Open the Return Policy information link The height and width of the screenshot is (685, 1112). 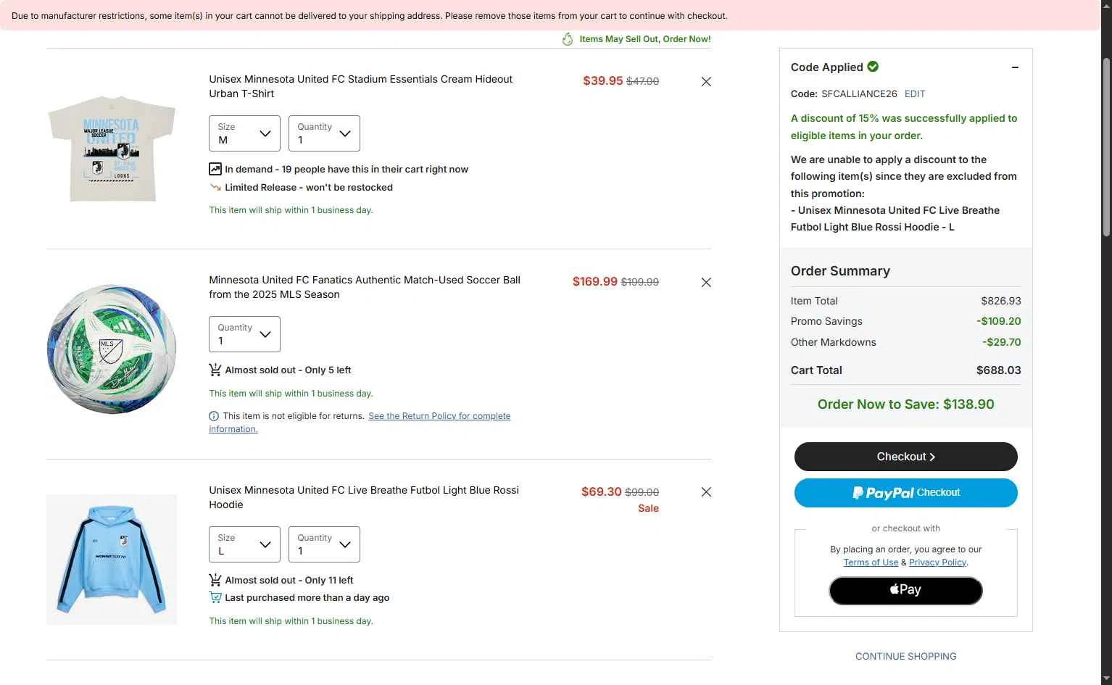(x=360, y=423)
